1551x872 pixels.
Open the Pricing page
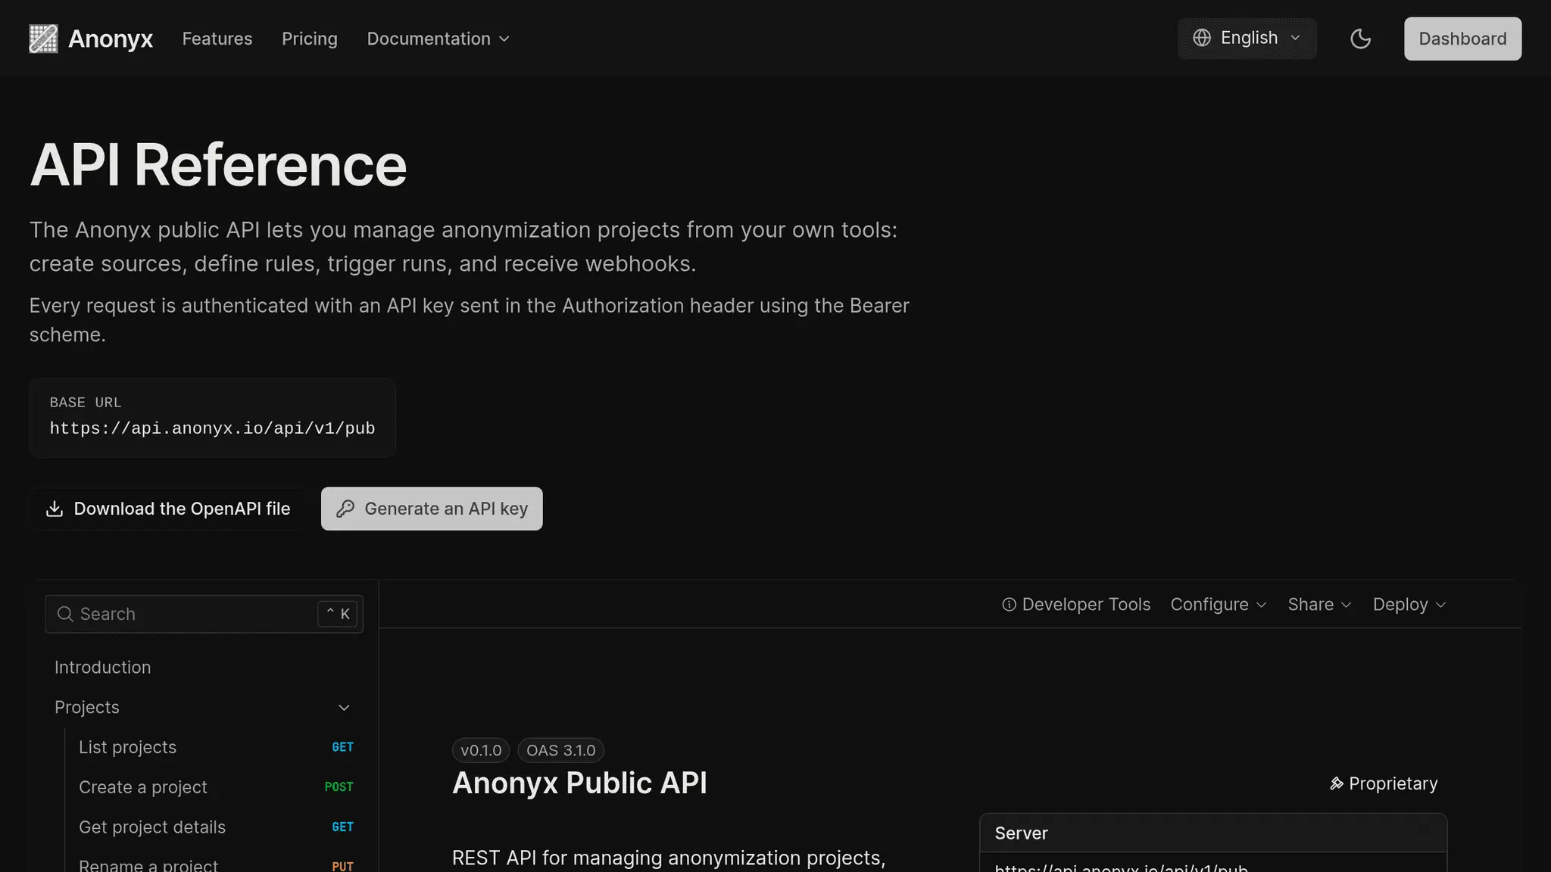(310, 39)
